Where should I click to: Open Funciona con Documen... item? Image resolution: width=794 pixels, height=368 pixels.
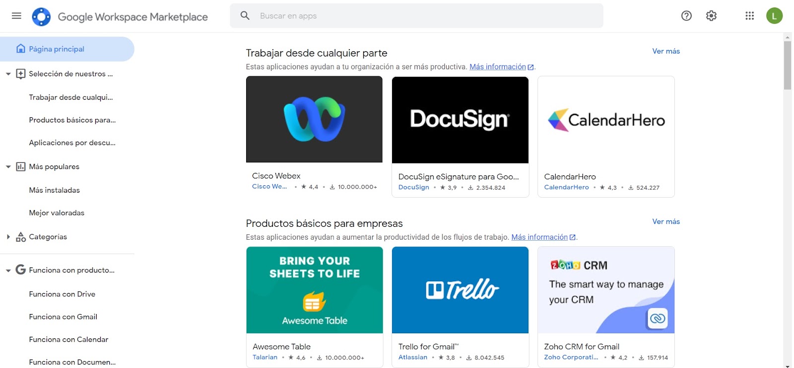click(72, 362)
